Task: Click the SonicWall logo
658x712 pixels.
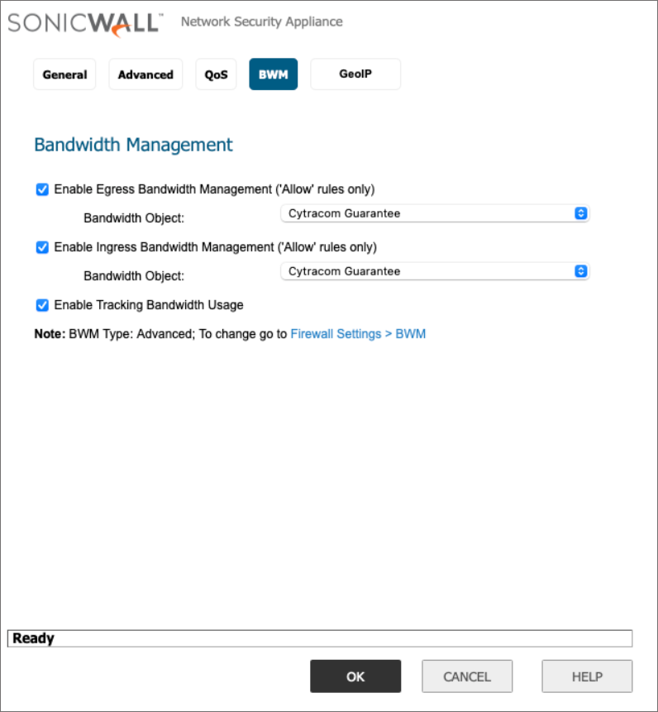Action: coord(83,22)
